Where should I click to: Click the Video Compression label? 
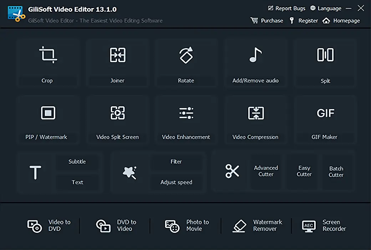click(x=255, y=137)
